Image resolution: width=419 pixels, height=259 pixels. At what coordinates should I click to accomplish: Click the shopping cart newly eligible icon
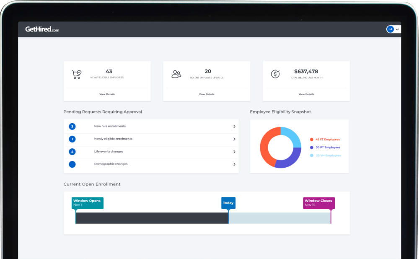tap(76, 74)
